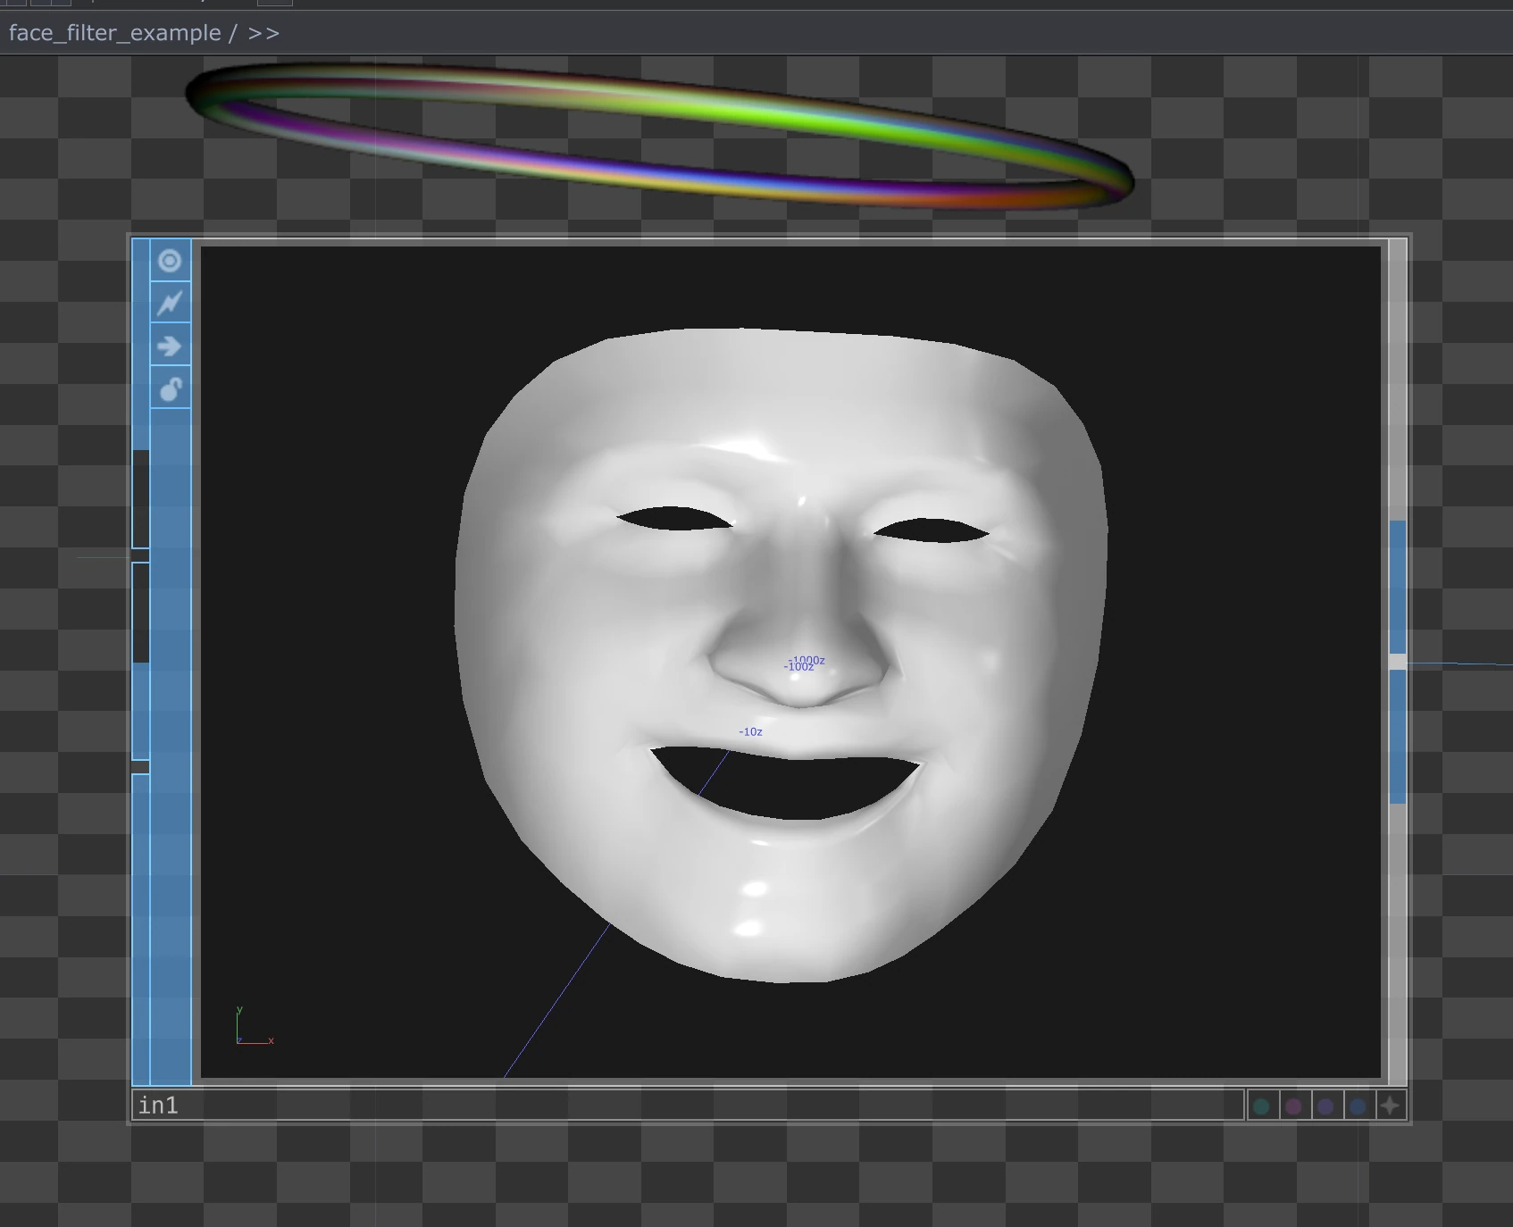Open face_filter_example in the path bar
The image size is (1513, 1227).
click(x=114, y=33)
